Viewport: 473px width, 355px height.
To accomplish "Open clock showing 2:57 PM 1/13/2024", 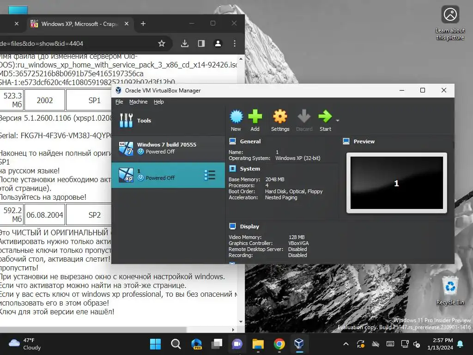I will click(440, 344).
